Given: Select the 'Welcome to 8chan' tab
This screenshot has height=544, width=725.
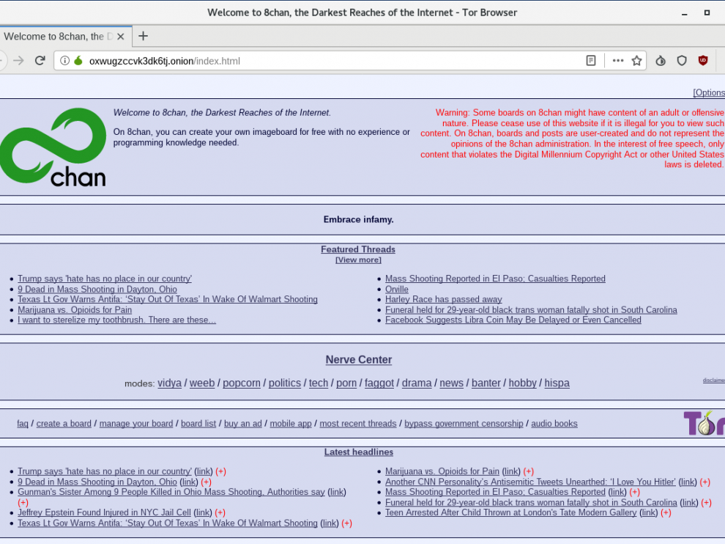Looking at the screenshot, I should click(59, 36).
